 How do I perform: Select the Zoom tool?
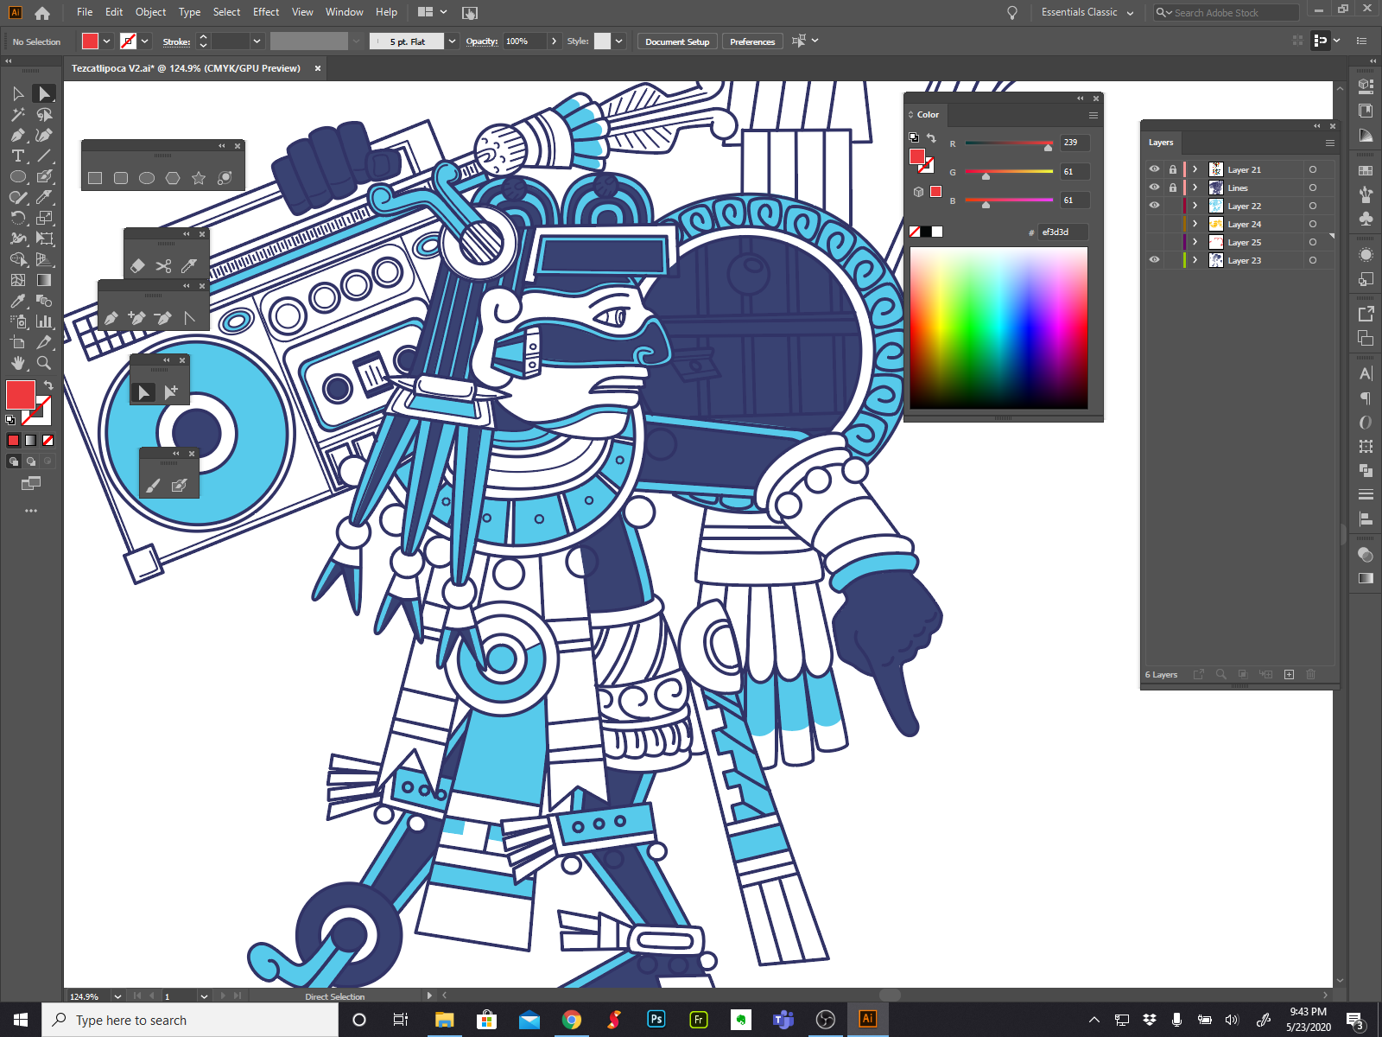44,363
